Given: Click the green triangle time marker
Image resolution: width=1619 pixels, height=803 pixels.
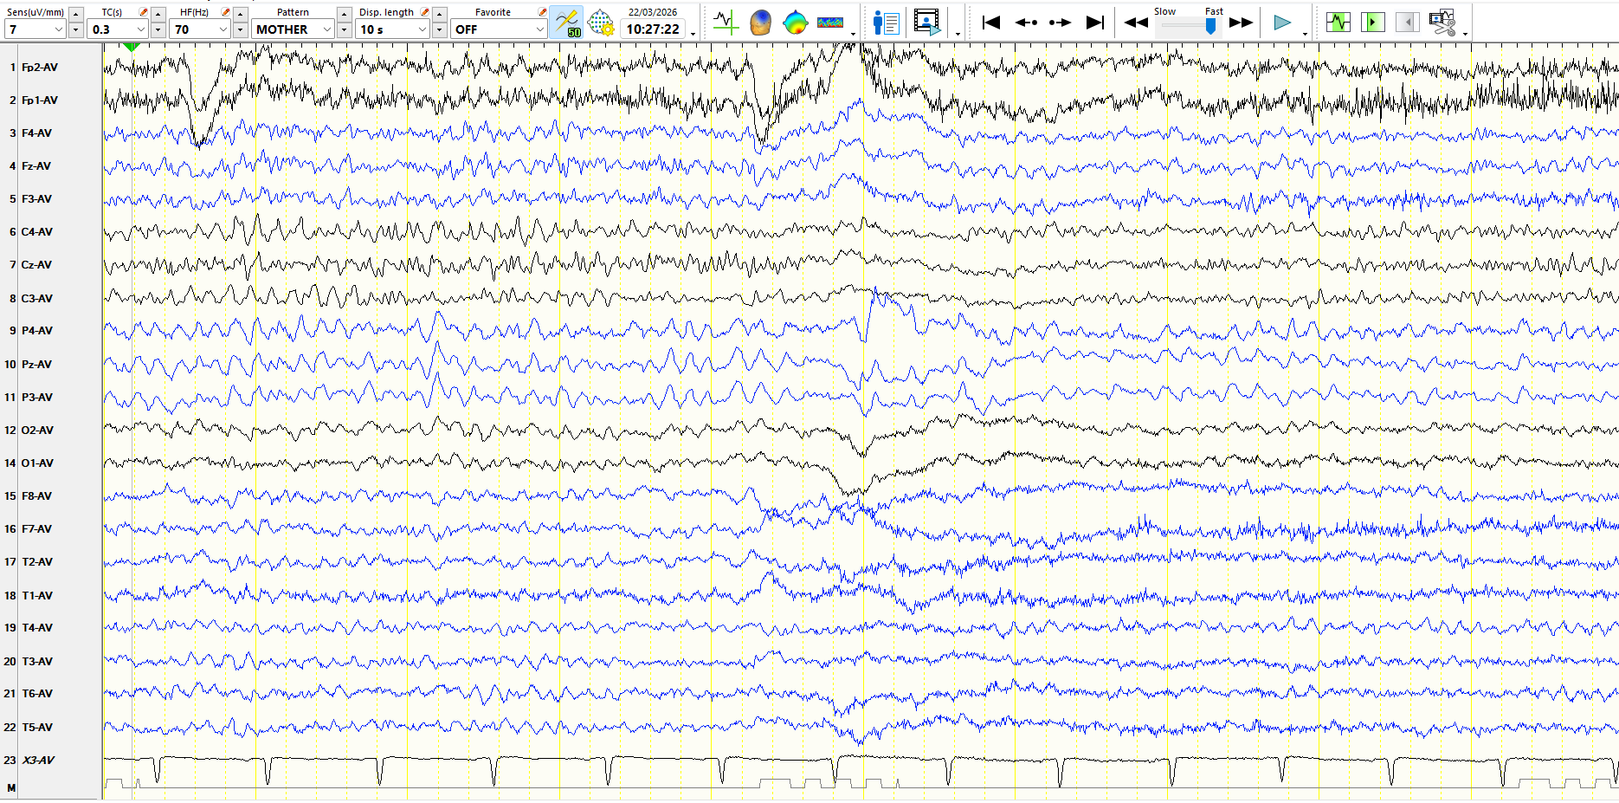Looking at the screenshot, I should (x=132, y=47).
